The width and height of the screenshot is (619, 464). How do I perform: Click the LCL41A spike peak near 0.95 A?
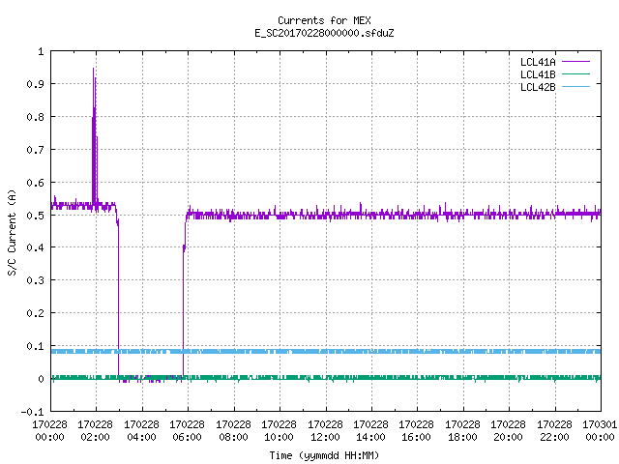pos(94,69)
